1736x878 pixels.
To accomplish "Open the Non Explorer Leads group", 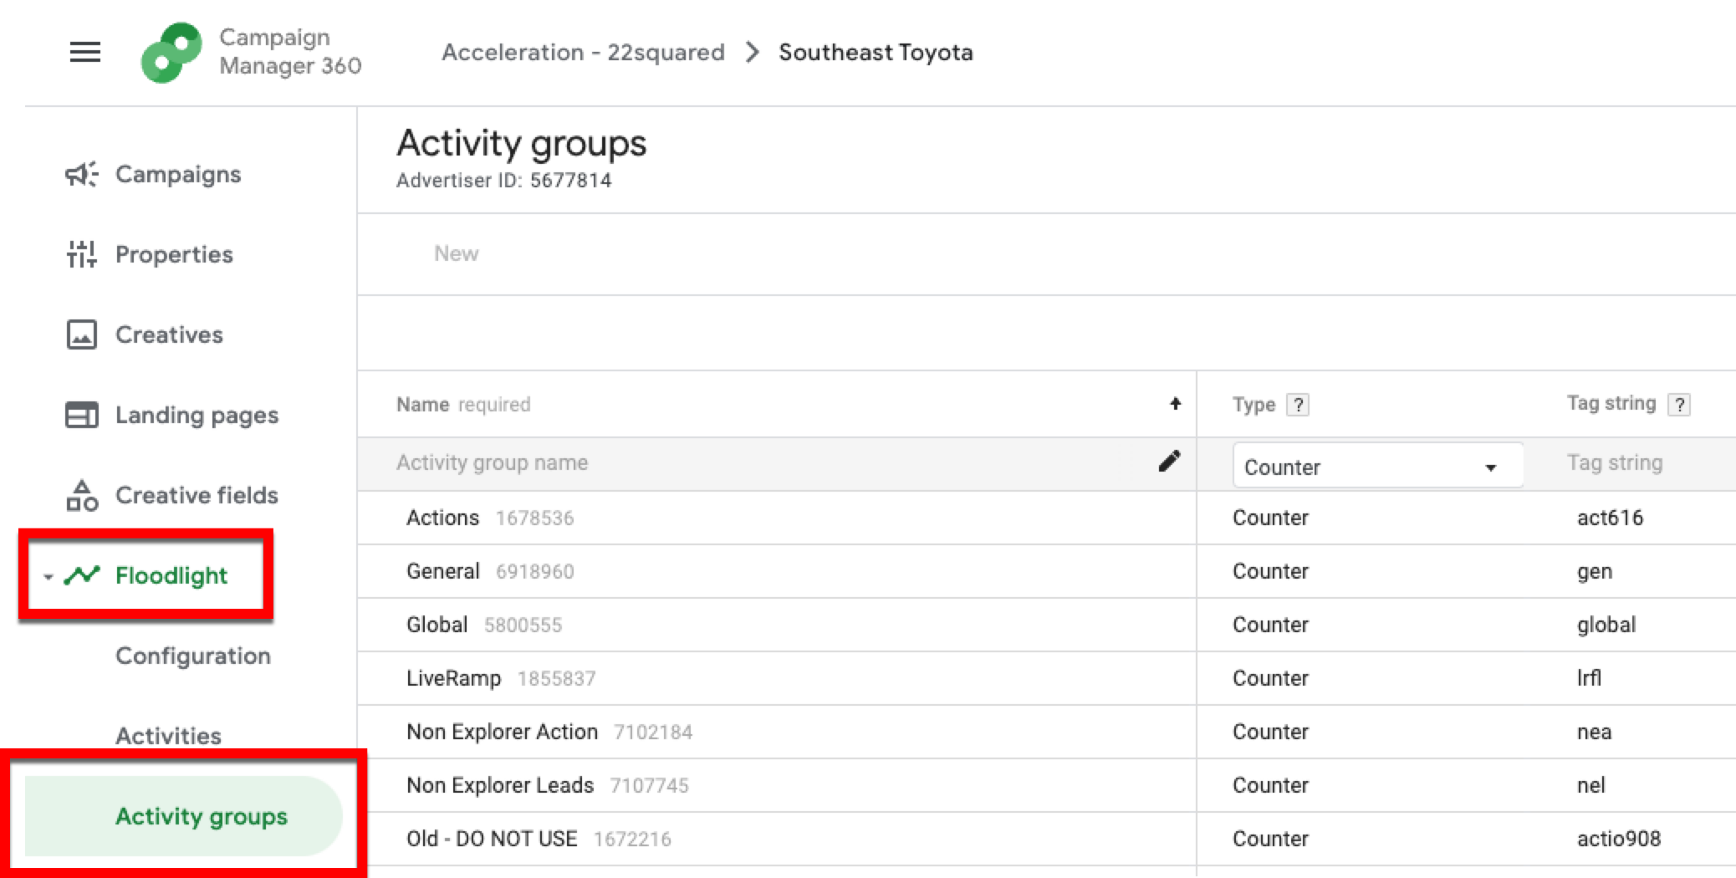I will pyautogui.click(x=500, y=785).
